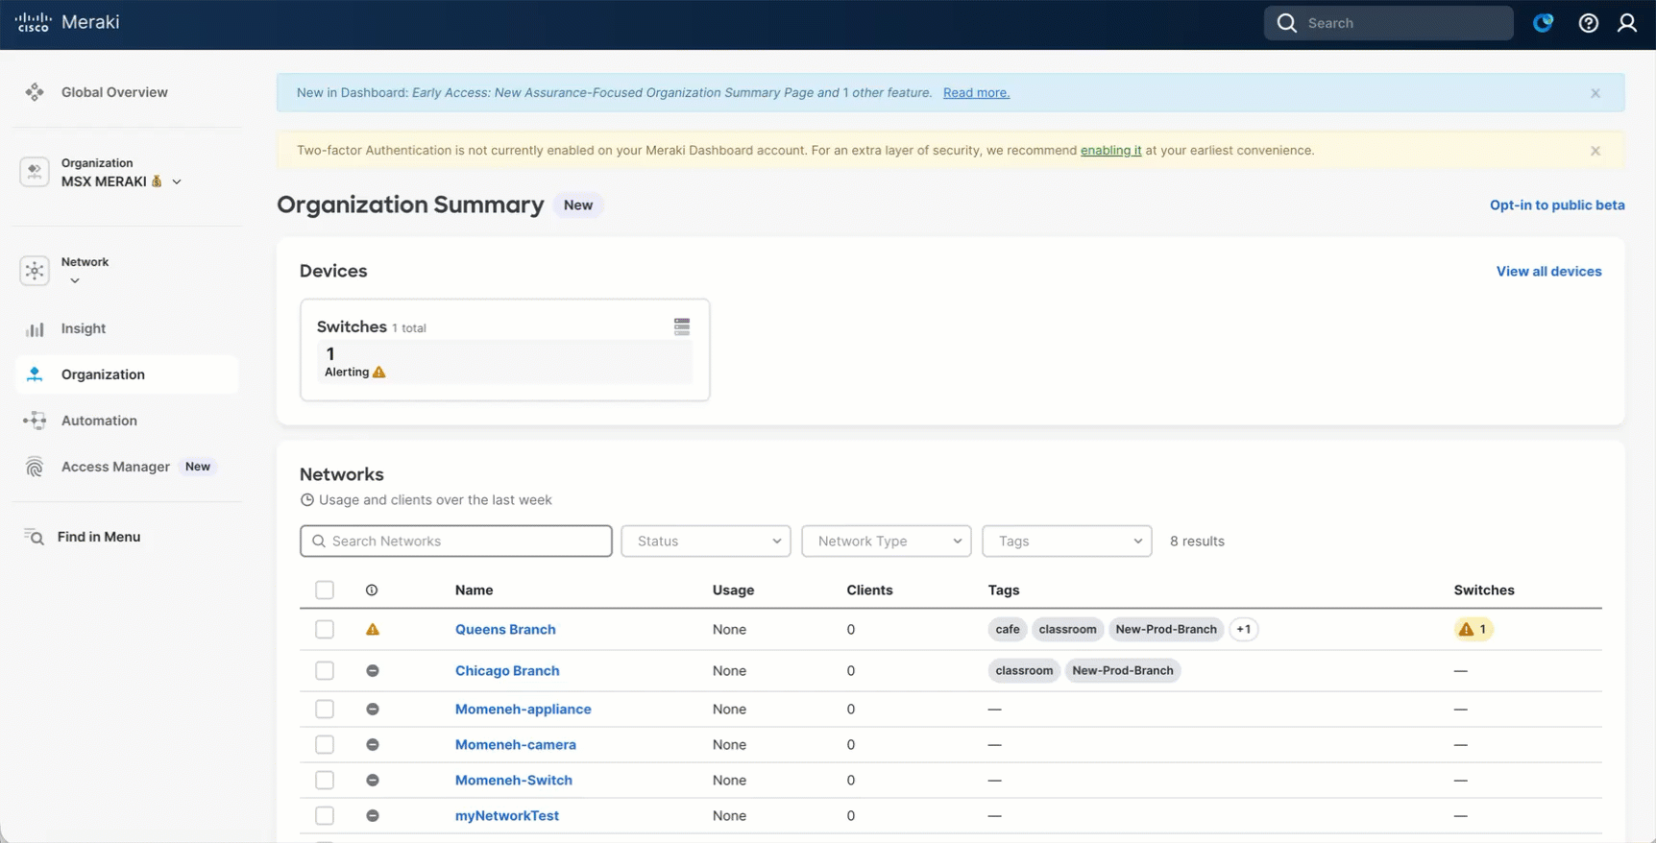Click the switch device icon in Switches card

coord(682,326)
